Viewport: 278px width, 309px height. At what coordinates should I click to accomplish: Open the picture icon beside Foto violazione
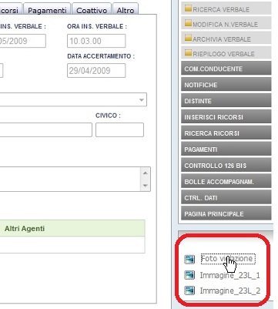(x=189, y=259)
